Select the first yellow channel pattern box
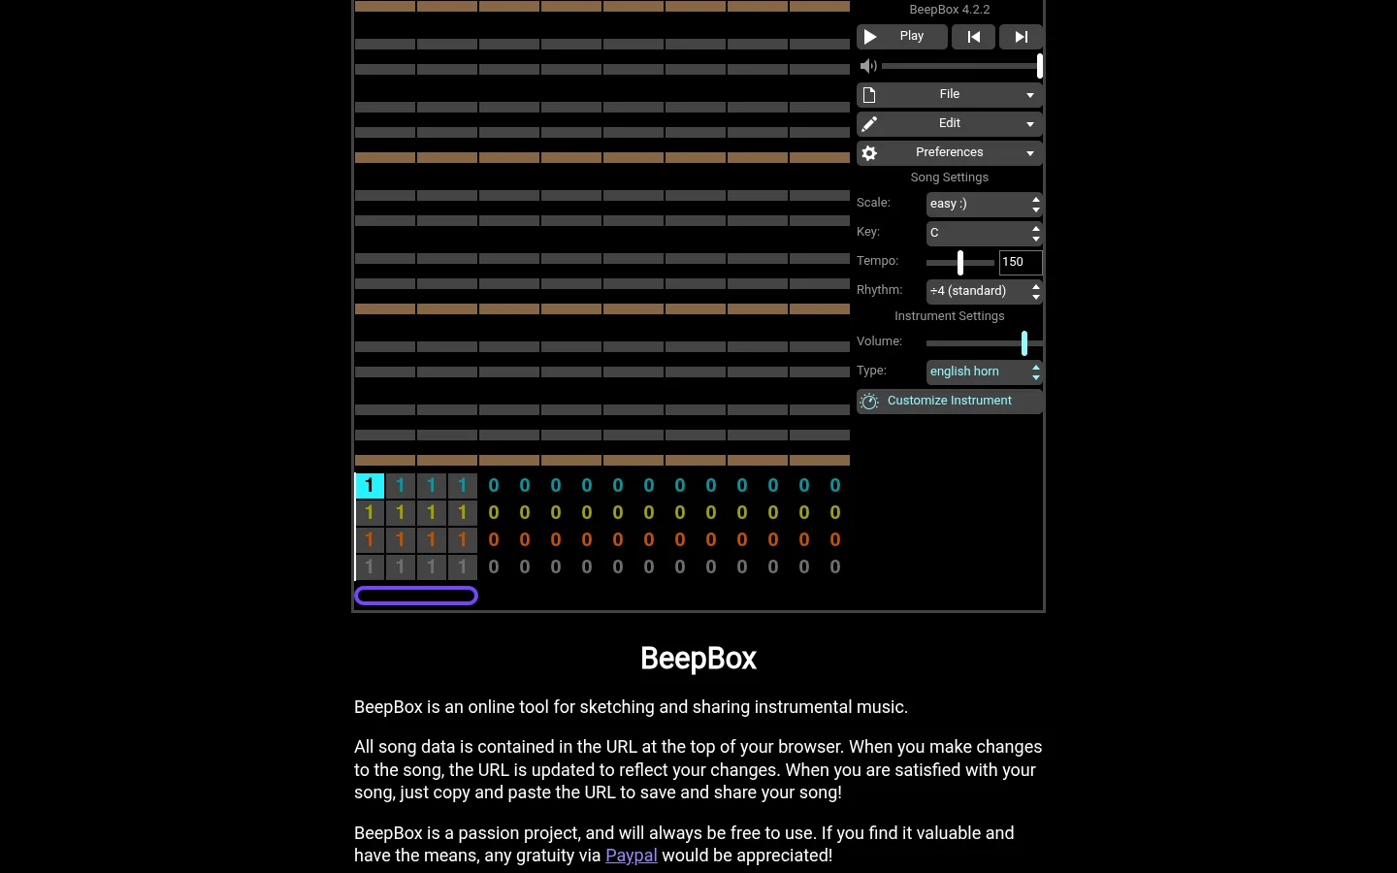 [x=370, y=512]
